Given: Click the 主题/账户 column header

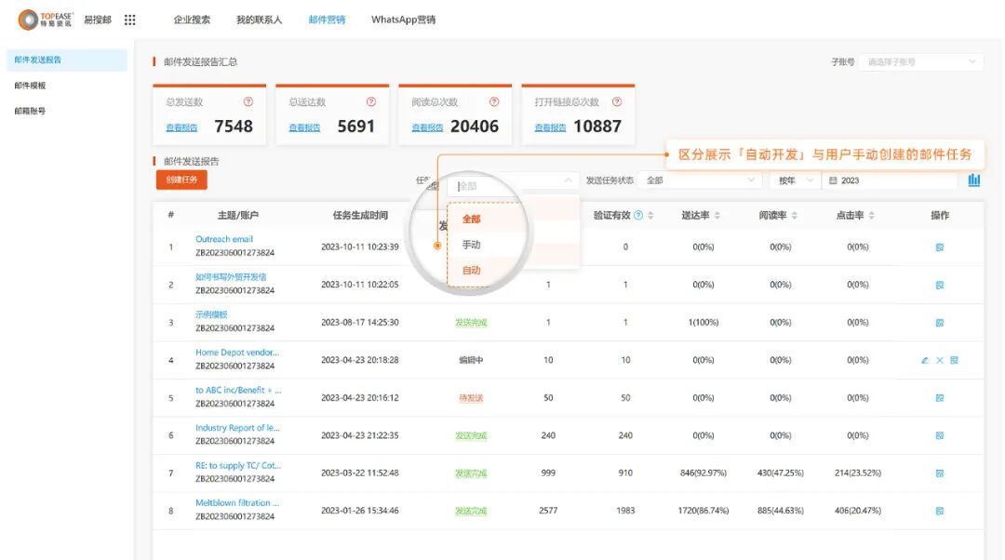Looking at the screenshot, I should [x=238, y=215].
